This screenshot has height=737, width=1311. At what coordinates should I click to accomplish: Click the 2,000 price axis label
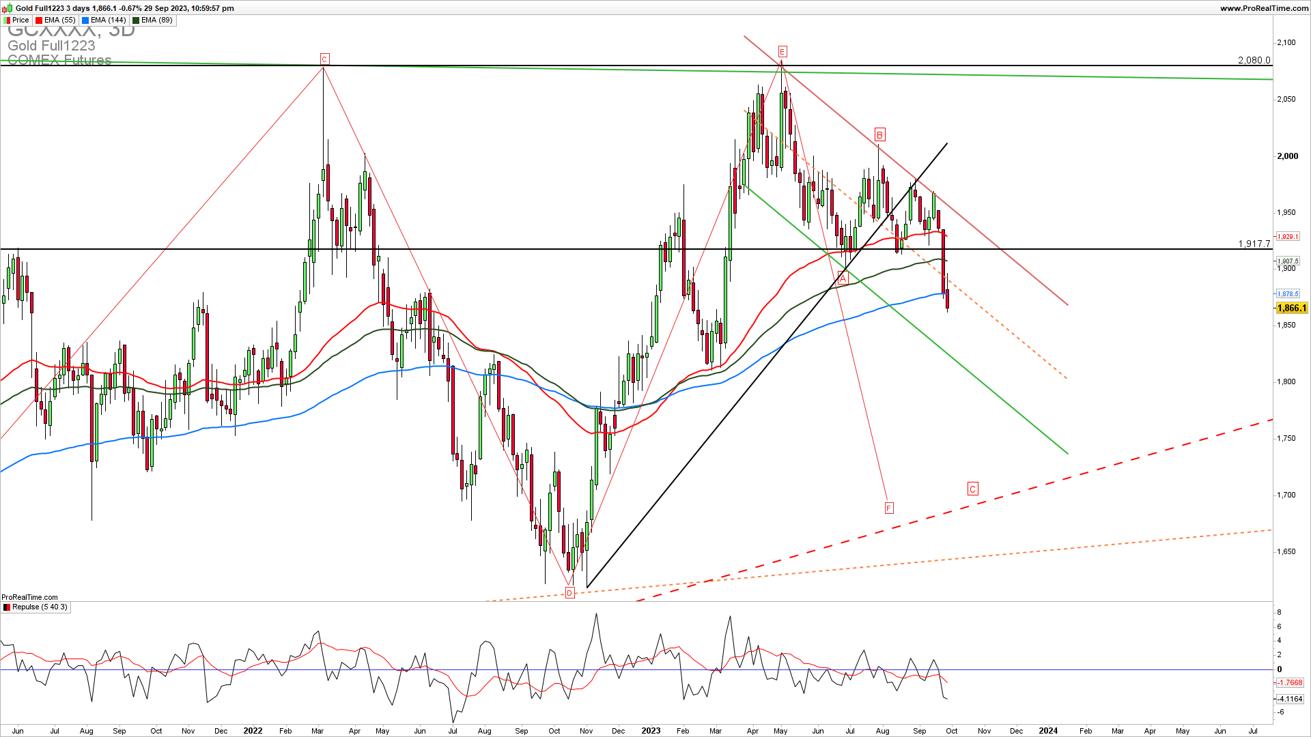click(1288, 156)
